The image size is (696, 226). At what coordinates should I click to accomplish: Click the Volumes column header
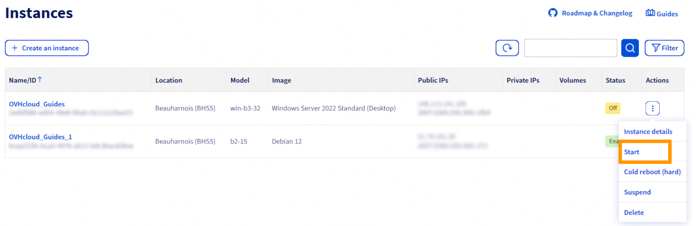click(x=573, y=80)
